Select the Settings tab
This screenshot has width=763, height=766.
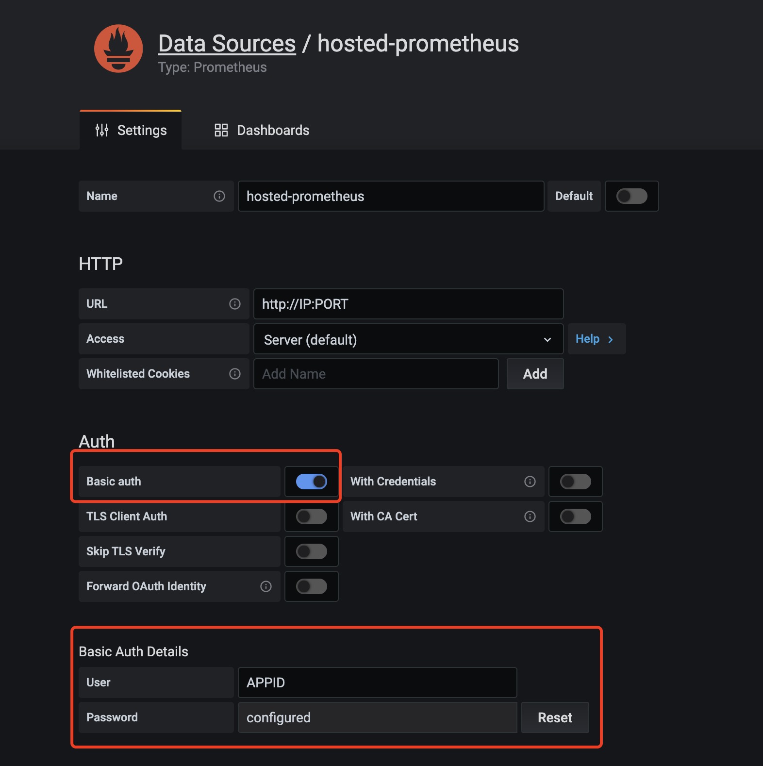131,130
